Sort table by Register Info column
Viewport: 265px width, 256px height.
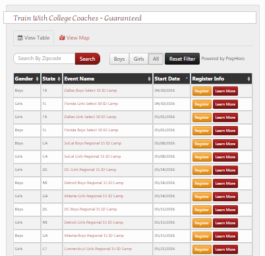[221, 79]
